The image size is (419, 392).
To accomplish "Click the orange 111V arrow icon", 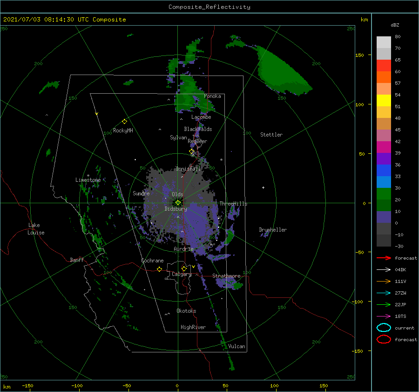I will pos(384,281).
